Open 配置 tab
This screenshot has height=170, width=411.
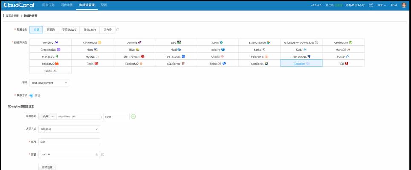(x=104, y=5)
